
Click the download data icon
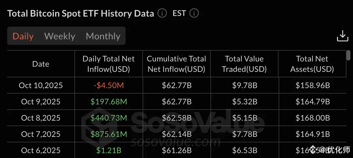pyautogui.click(x=342, y=36)
